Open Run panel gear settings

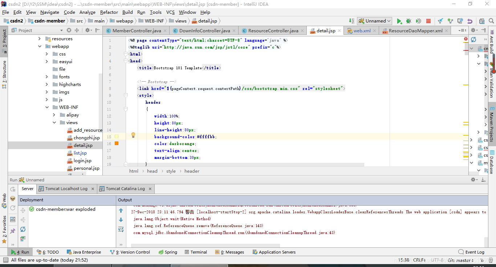473,180
